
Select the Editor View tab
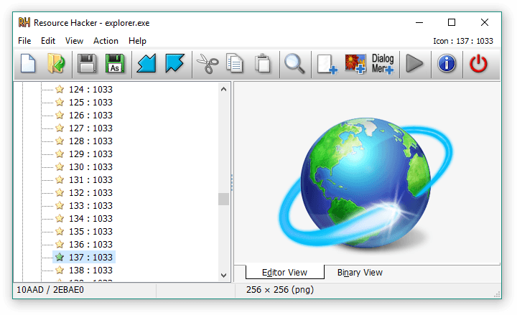pyautogui.click(x=284, y=273)
